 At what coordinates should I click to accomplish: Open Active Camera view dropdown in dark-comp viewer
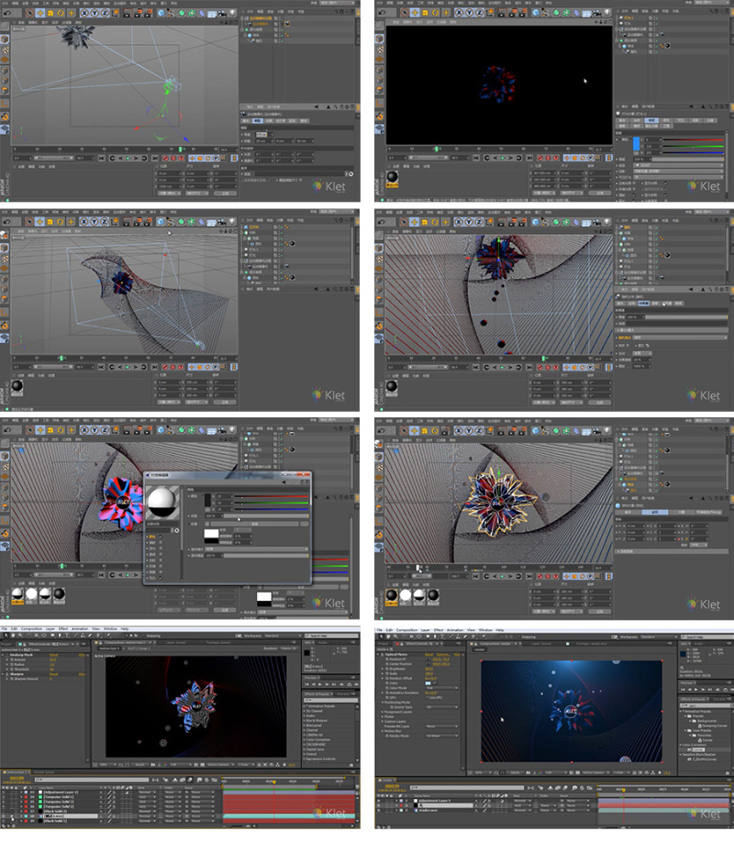(x=220, y=765)
